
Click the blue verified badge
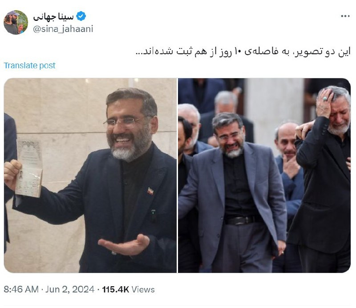coord(81,16)
